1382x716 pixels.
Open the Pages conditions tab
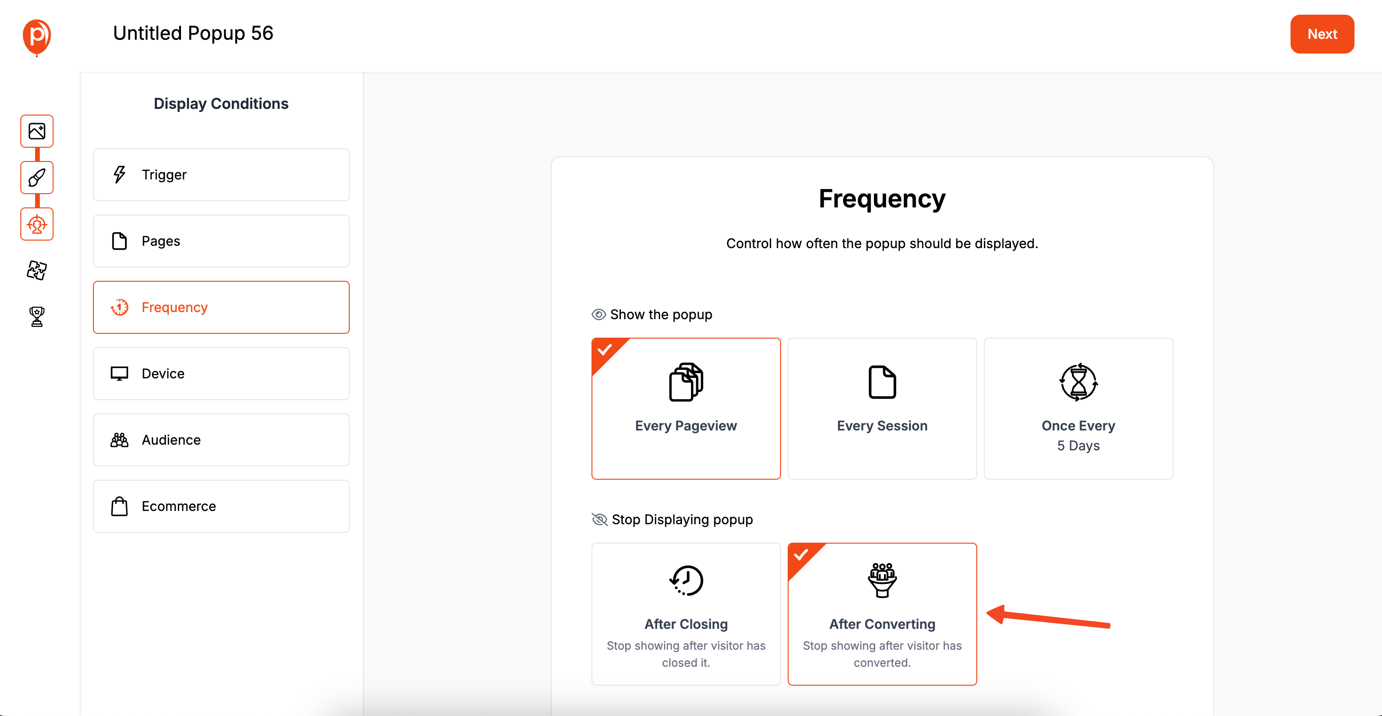point(221,241)
